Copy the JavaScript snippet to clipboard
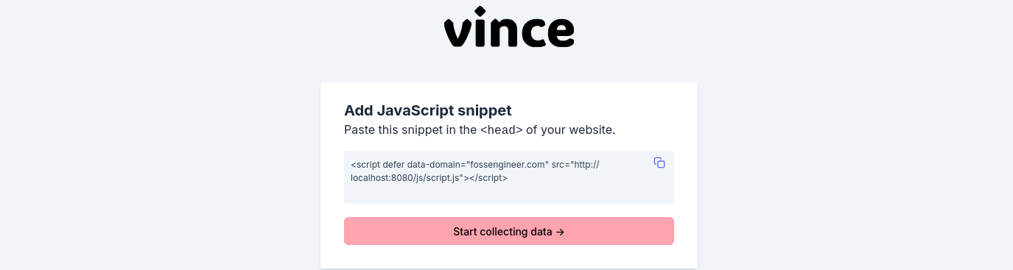 659,163
